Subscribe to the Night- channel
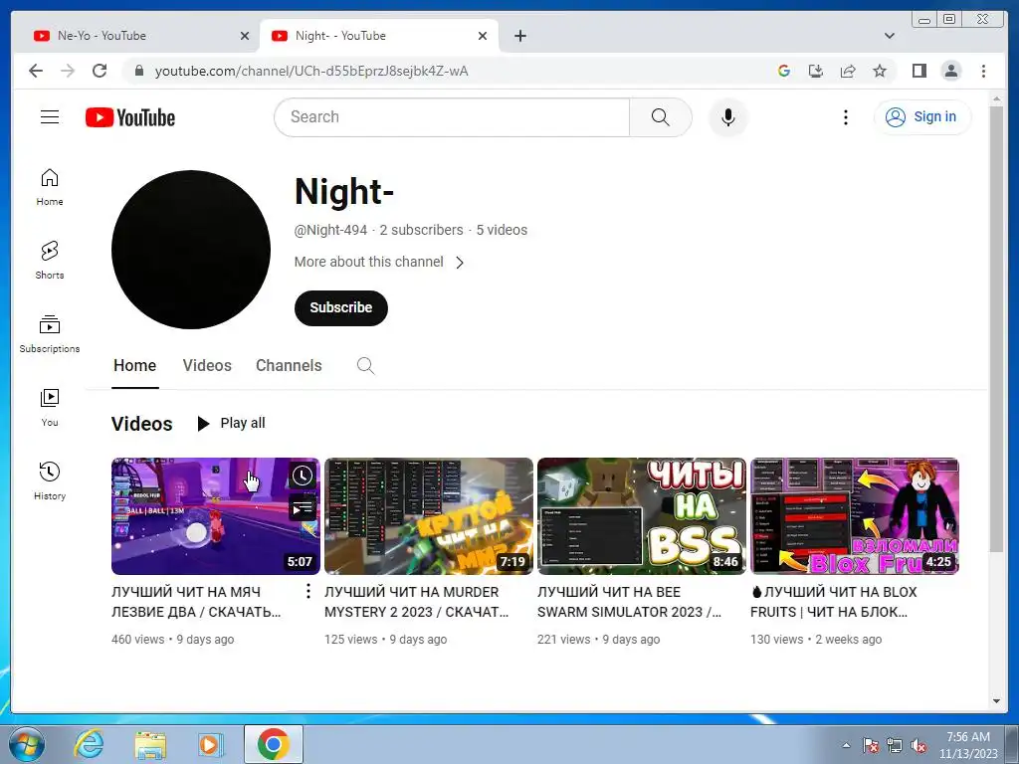The height and width of the screenshot is (764, 1019). tap(341, 308)
